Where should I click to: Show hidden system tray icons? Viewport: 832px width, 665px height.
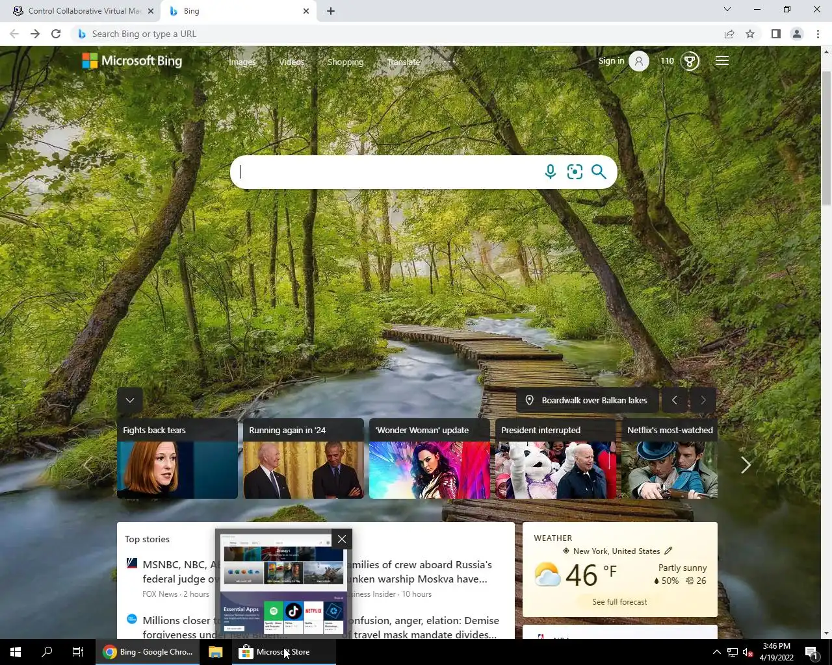716,652
